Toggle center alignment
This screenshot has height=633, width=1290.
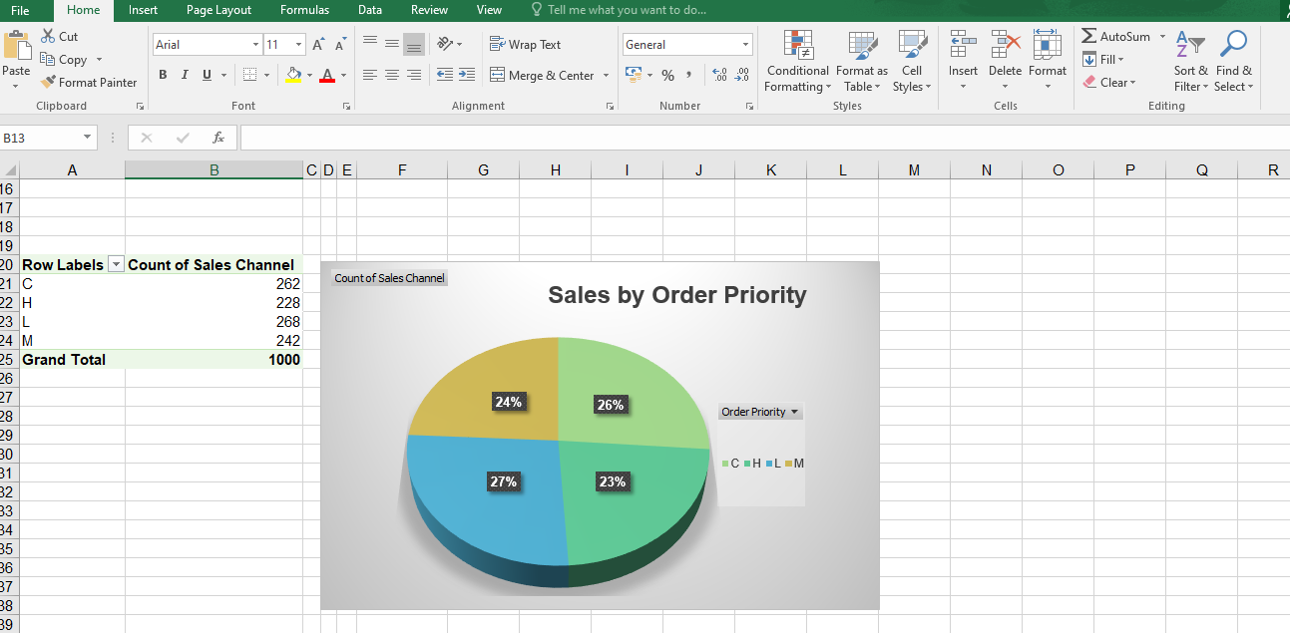click(390, 73)
